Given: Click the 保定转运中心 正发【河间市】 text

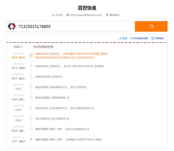Looking at the screenshot, I should (x=61, y=87).
